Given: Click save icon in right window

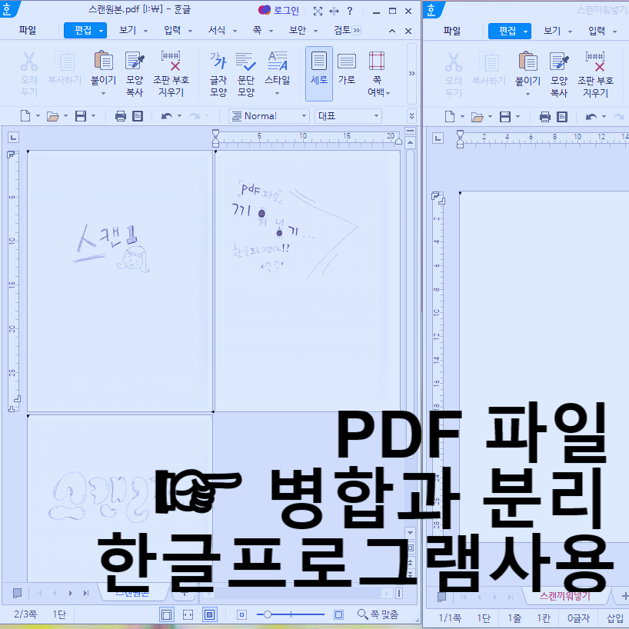Looking at the screenshot, I should (x=505, y=117).
